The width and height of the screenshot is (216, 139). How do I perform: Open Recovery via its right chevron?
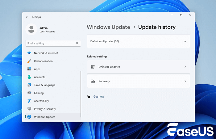coord(185,81)
